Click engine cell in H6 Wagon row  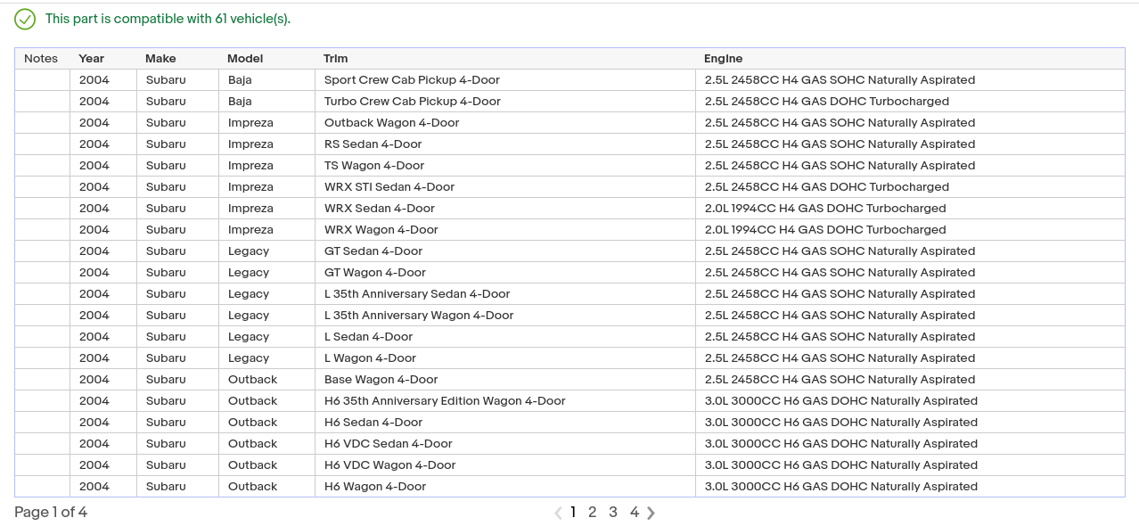click(x=910, y=487)
